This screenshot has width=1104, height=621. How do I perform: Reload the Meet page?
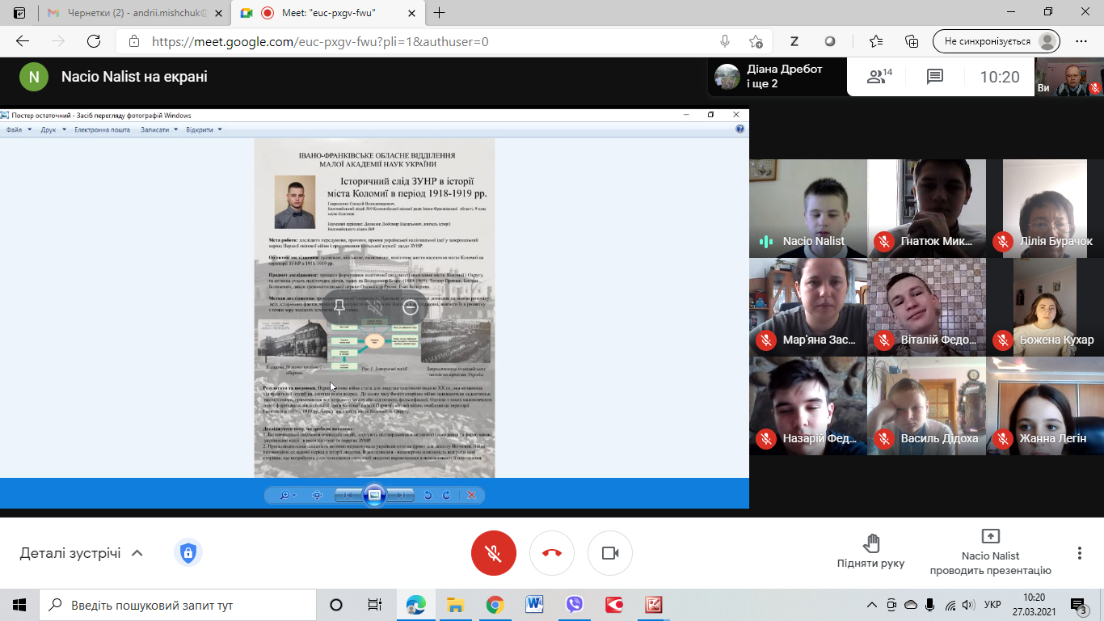tap(94, 41)
